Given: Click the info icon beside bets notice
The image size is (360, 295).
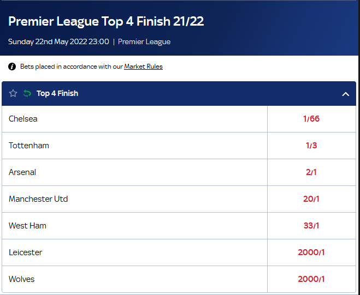Looking at the screenshot, I should 12,67.
